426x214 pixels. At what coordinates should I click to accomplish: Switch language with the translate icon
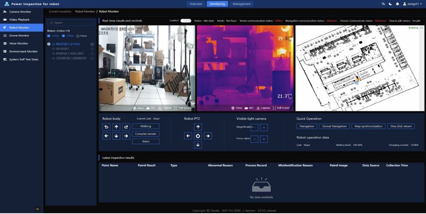point(383,4)
